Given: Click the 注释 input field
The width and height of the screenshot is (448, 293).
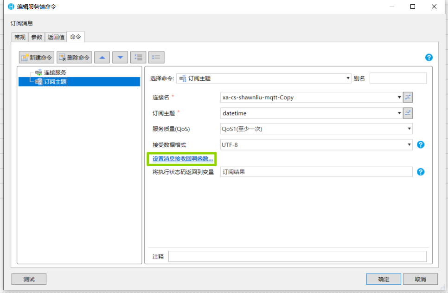Looking at the screenshot, I should coord(297,256).
